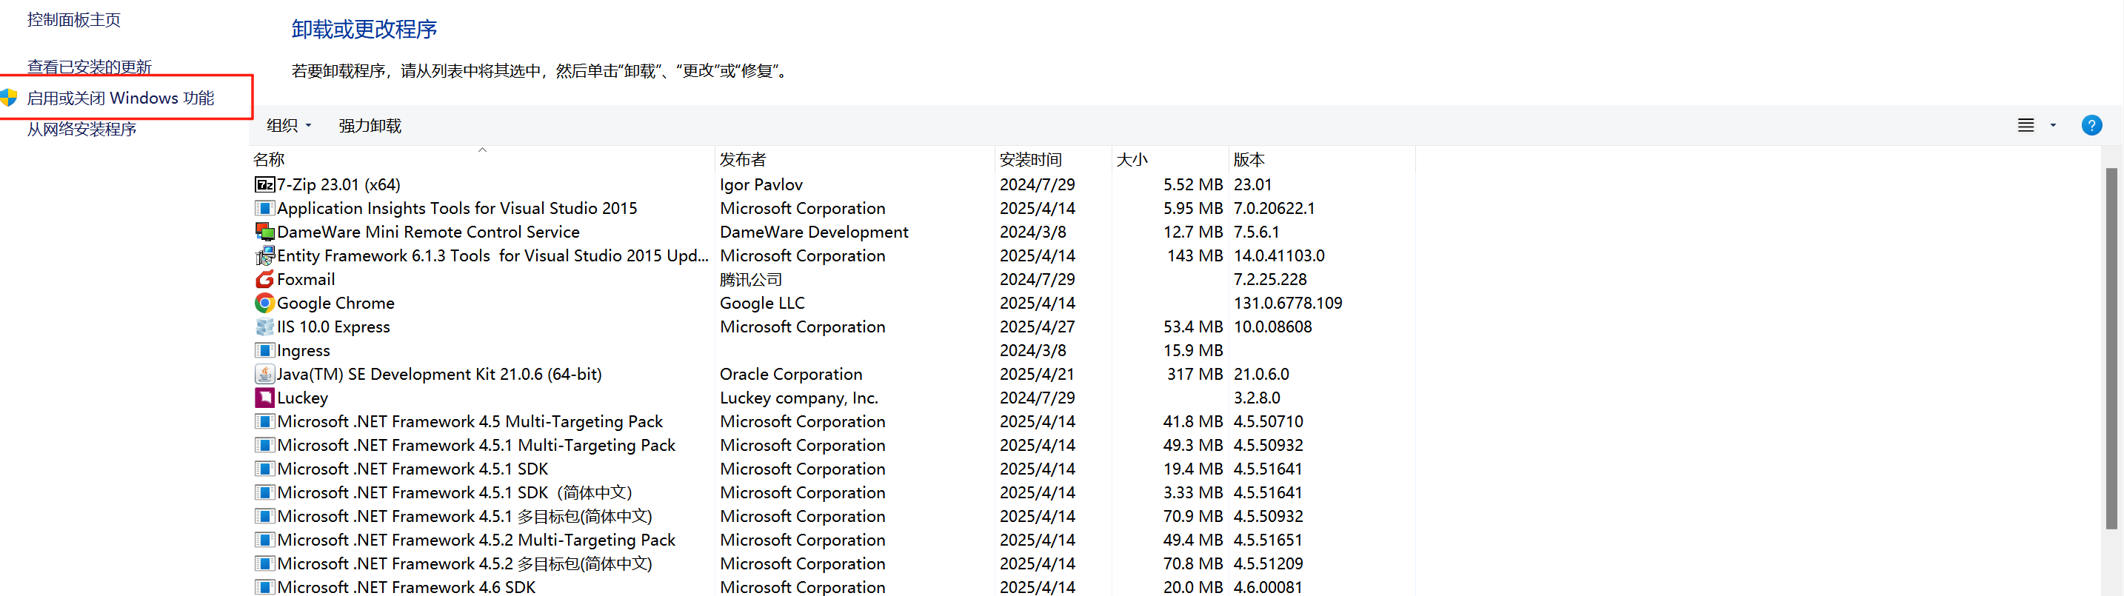Click the icon of .NET 4.5.2 多目标包
The image size is (2124, 596).
pyautogui.click(x=264, y=564)
